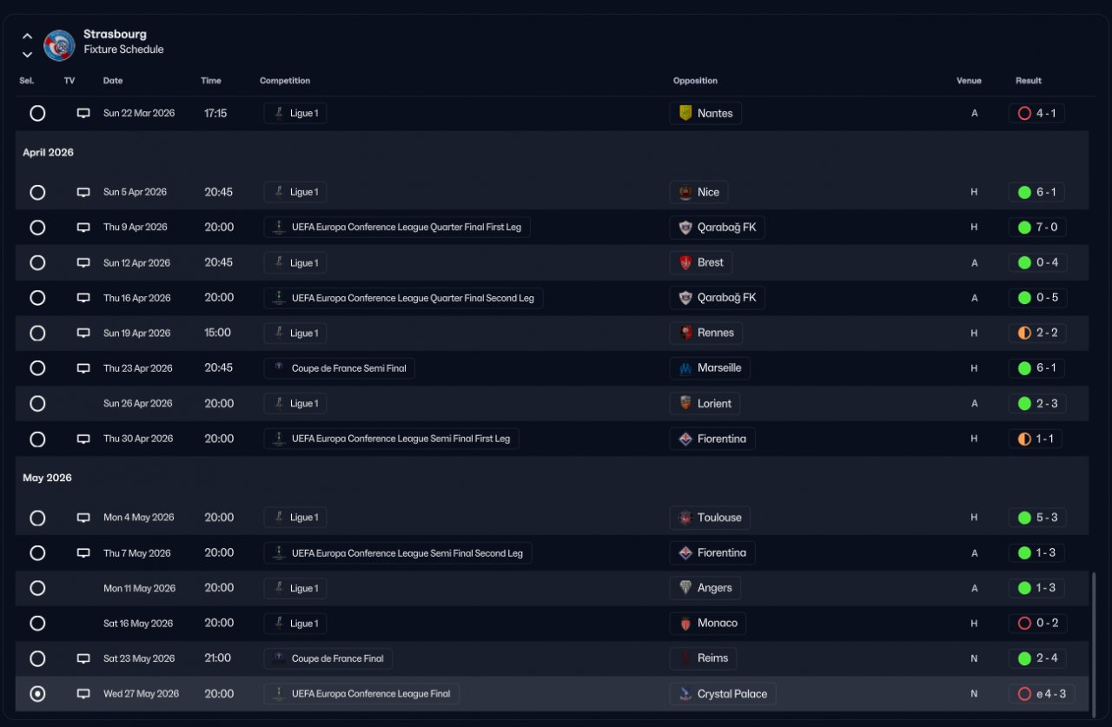Image resolution: width=1112 pixels, height=727 pixels.
Task: Open the 2 - 4 result against Reims
Action: (1037, 658)
